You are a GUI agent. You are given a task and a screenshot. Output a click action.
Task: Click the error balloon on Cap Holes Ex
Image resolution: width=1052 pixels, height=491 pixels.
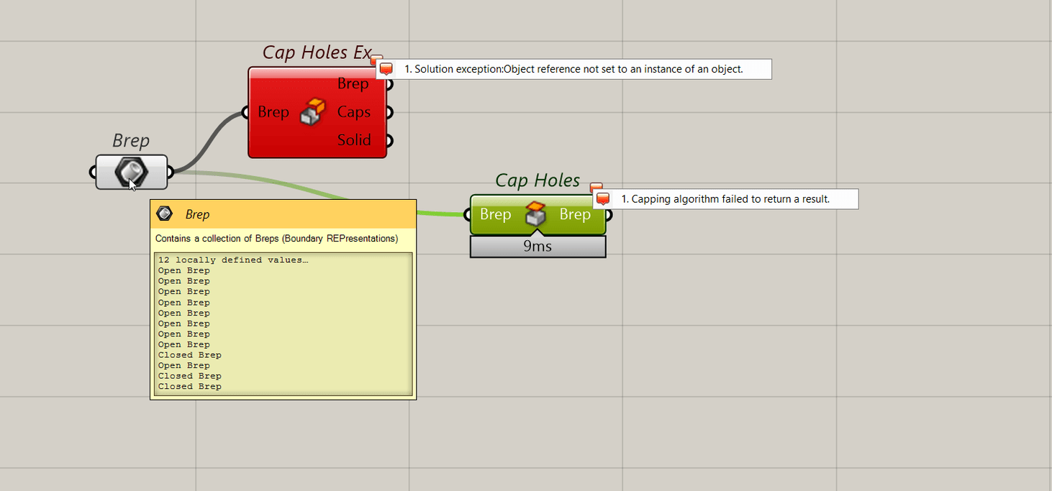(376, 59)
